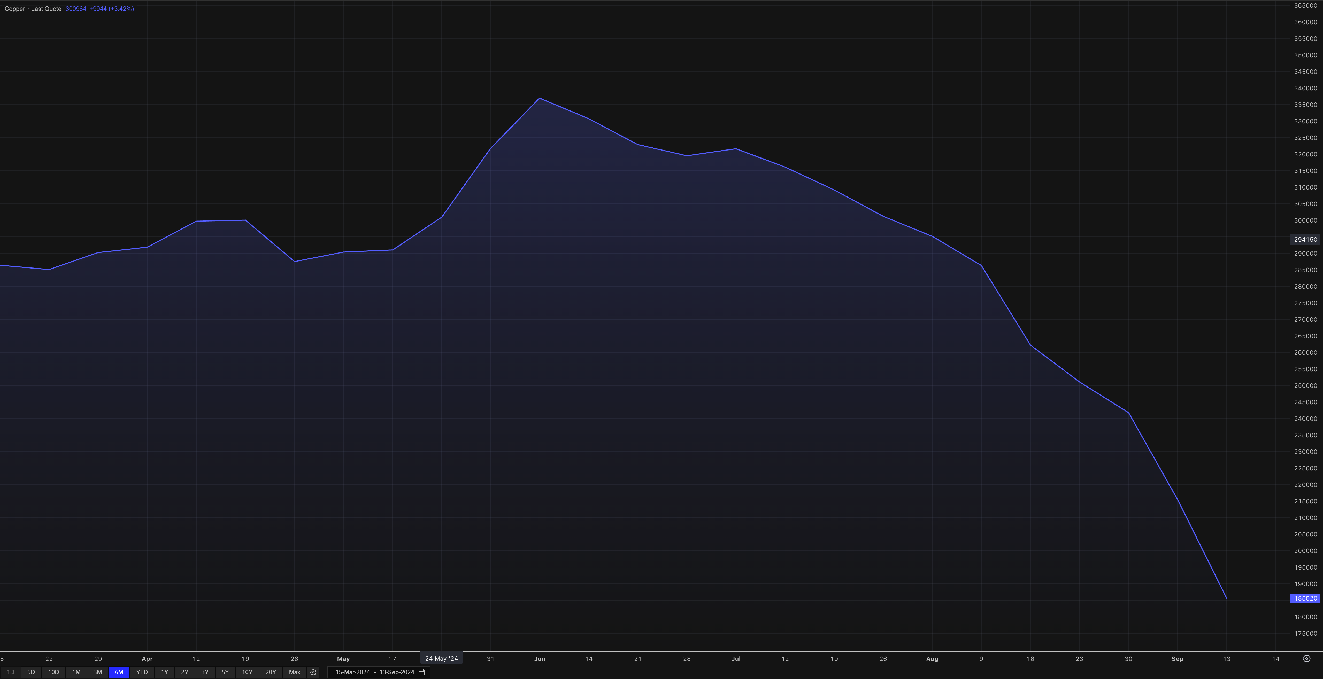Image resolution: width=1323 pixels, height=679 pixels.
Task: Select 10Y time range
Action: coord(247,672)
